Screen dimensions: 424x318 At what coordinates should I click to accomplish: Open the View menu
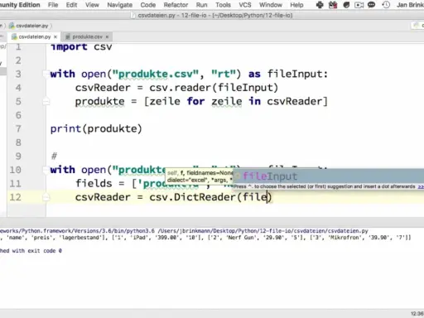click(x=92, y=5)
